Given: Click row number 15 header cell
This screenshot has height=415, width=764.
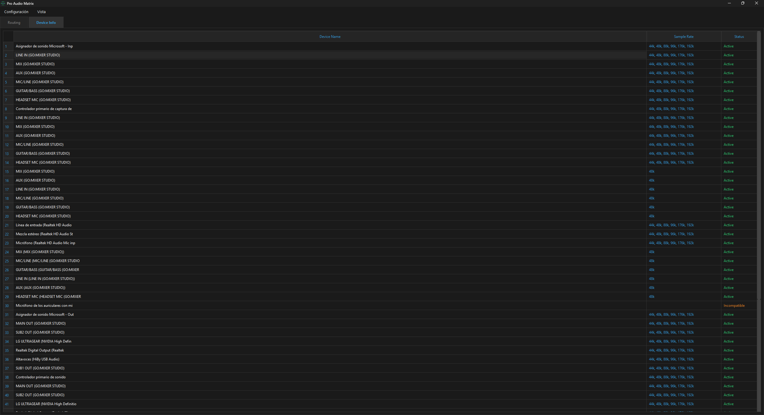Looking at the screenshot, I should tap(8, 171).
